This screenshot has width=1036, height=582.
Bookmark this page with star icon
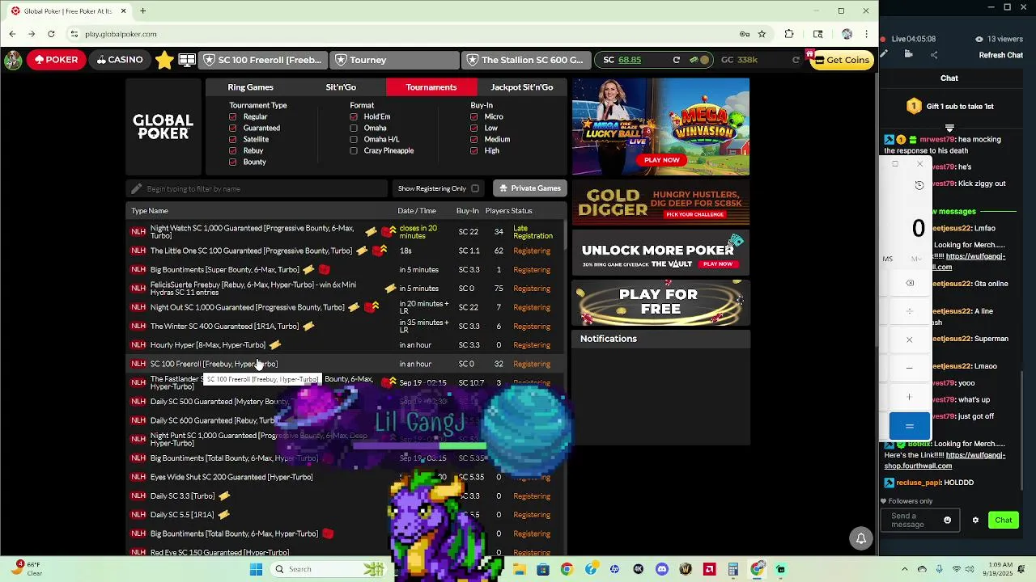tap(762, 34)
